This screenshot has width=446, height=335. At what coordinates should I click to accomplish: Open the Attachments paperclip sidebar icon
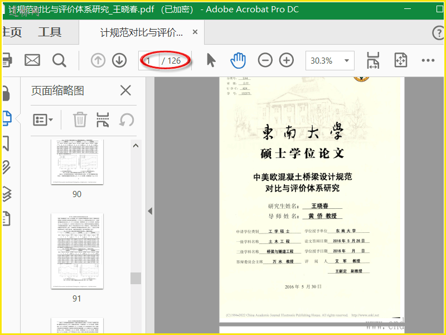point(6,167)
